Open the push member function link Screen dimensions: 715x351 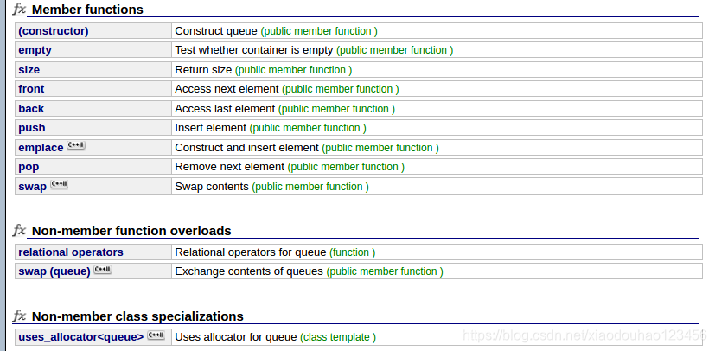click(32, 128)
